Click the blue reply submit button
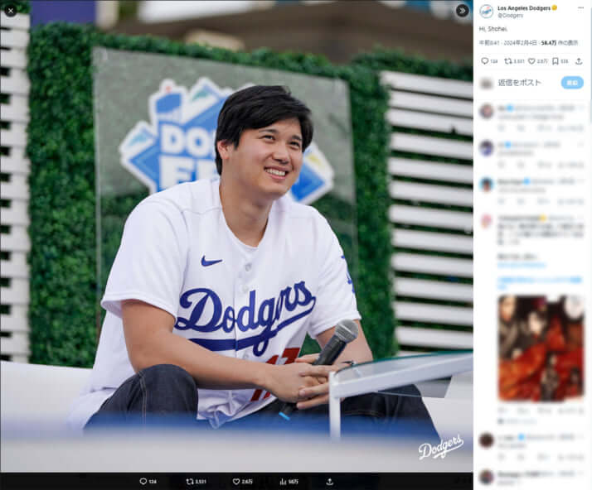This screenshot has height=490, width=592. 572,83
